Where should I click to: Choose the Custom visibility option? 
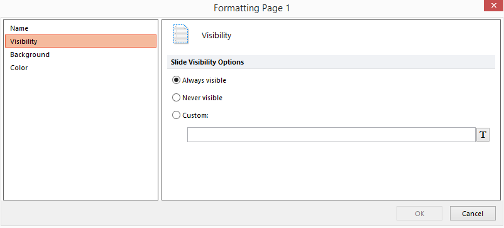click(190, 115)
